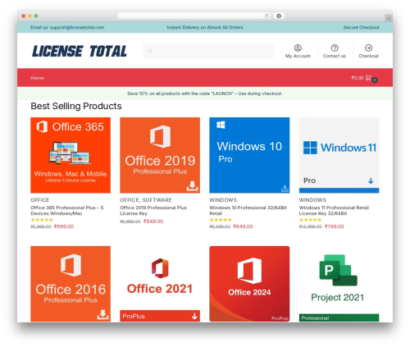Open the My Account icon
The width and height of the screenshot is (410, 347).
pos(298,48)
